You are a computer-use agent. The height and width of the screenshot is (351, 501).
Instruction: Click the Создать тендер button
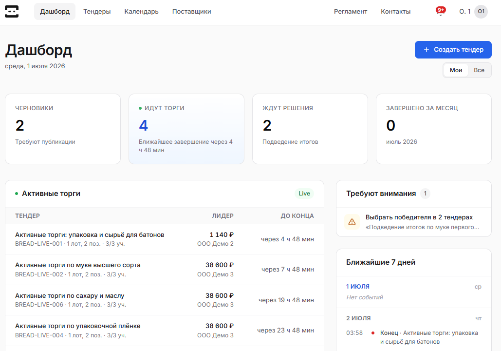(453, 50)
